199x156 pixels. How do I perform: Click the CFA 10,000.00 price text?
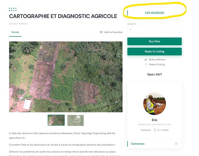pyautogui.click(x=154, y=13)
